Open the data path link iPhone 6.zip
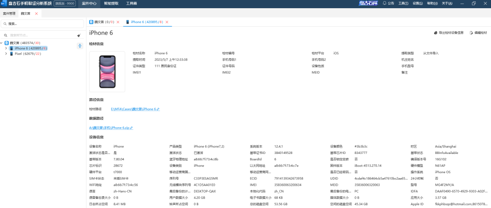The height and width of the screenshot is (208, 491). pyautogui.click(x=111, y=128)
